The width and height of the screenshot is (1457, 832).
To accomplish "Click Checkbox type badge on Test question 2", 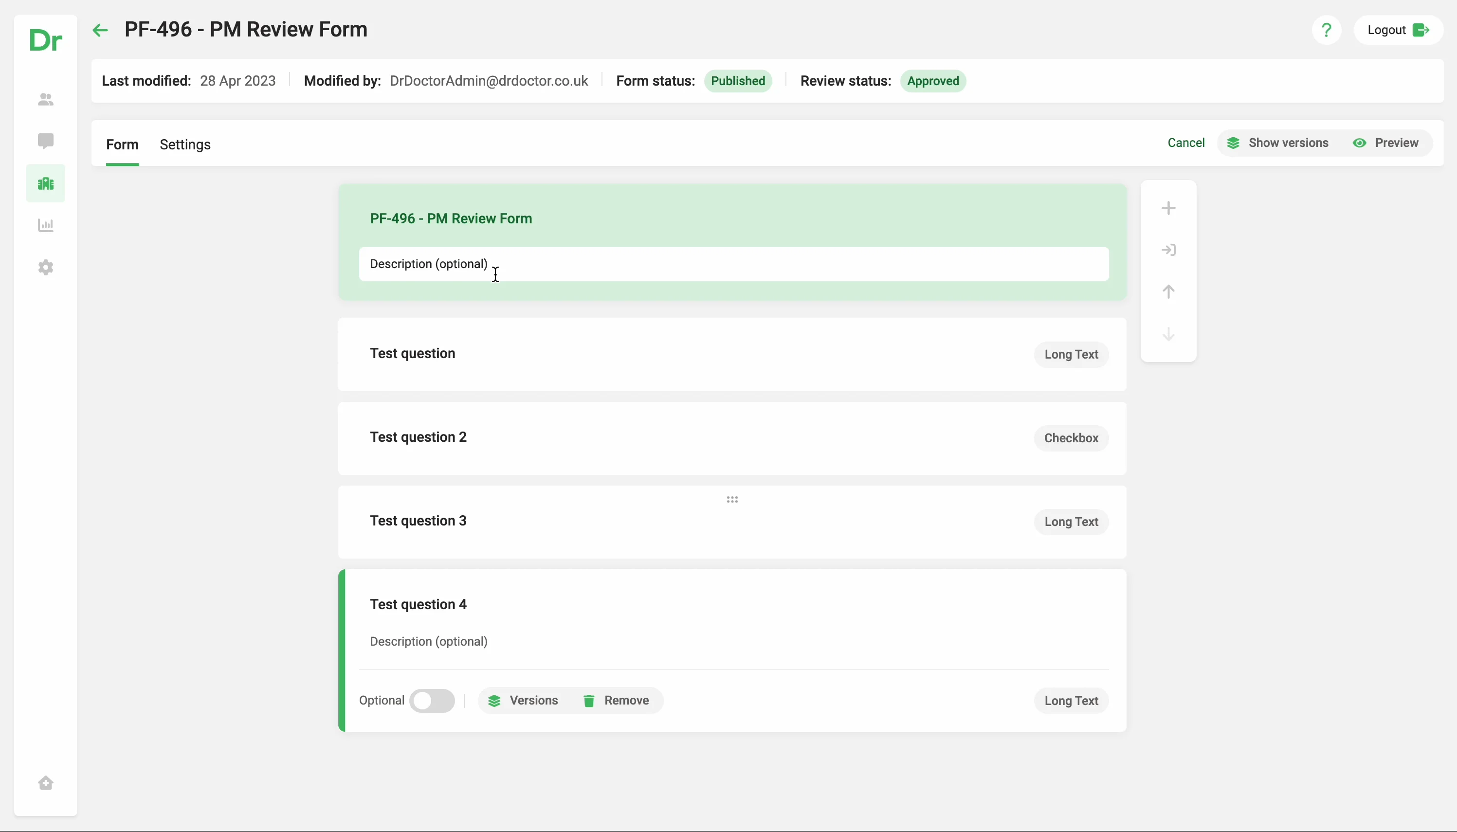I will click(1071, 438).
